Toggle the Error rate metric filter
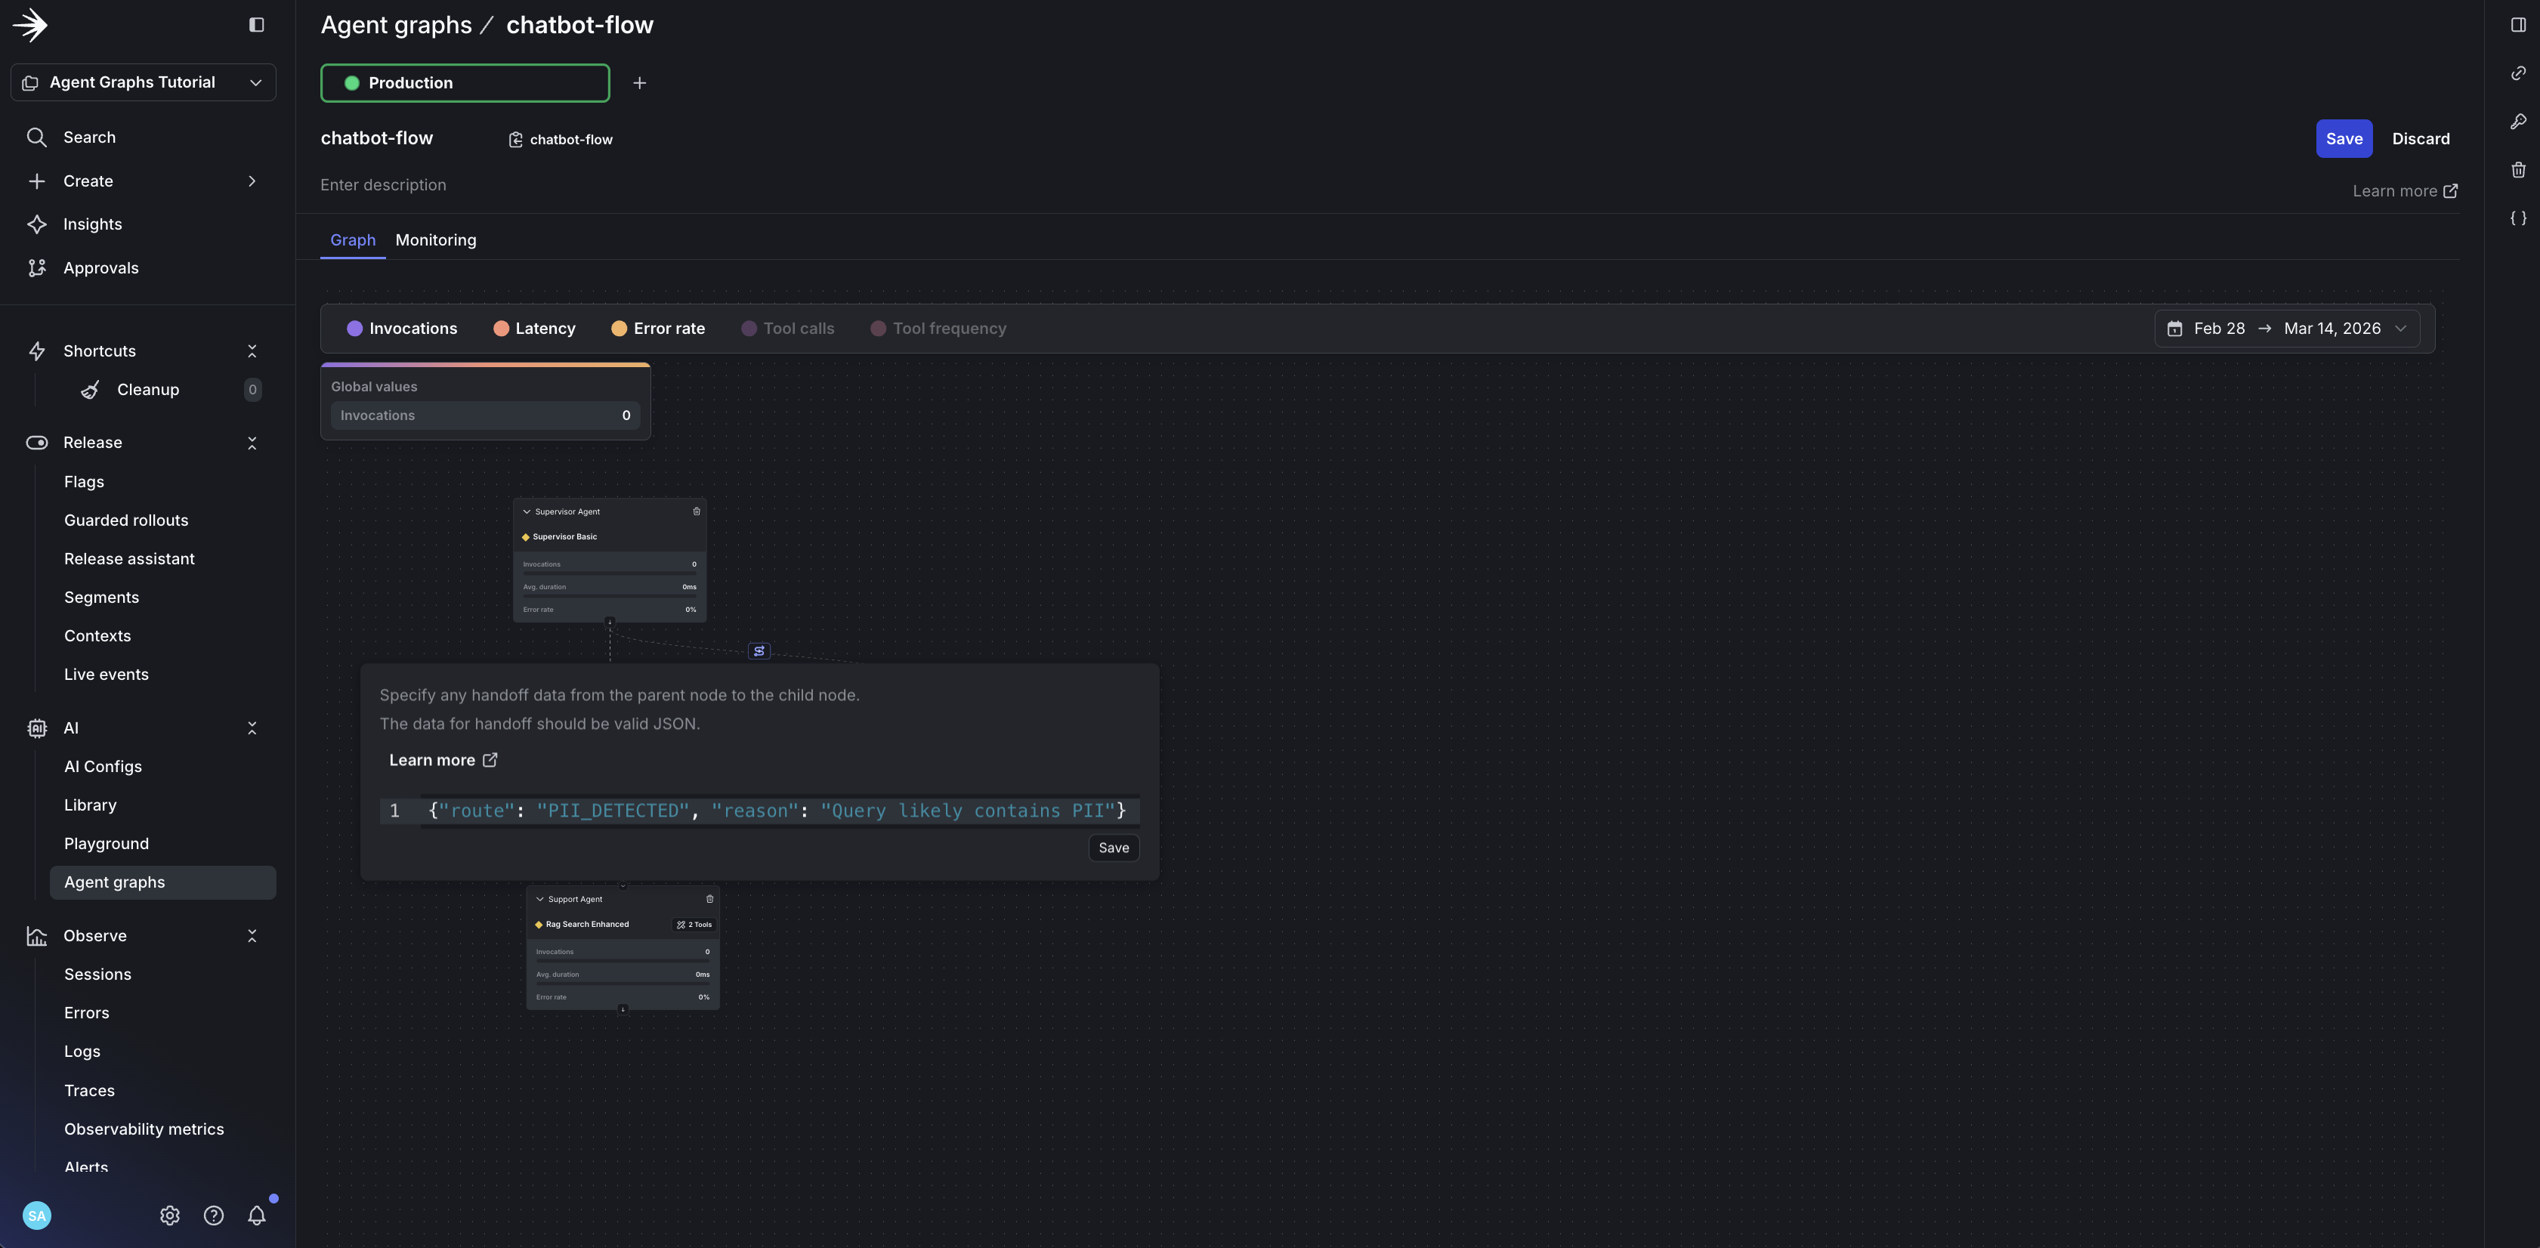 [x=658, y=329]
